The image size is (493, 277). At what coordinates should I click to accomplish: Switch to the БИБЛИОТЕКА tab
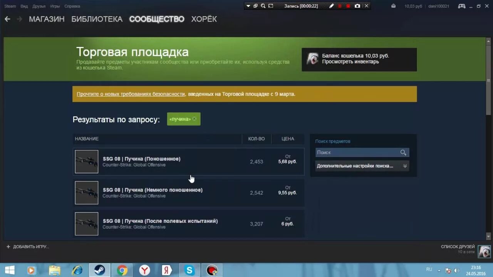(x=97, y=19)
